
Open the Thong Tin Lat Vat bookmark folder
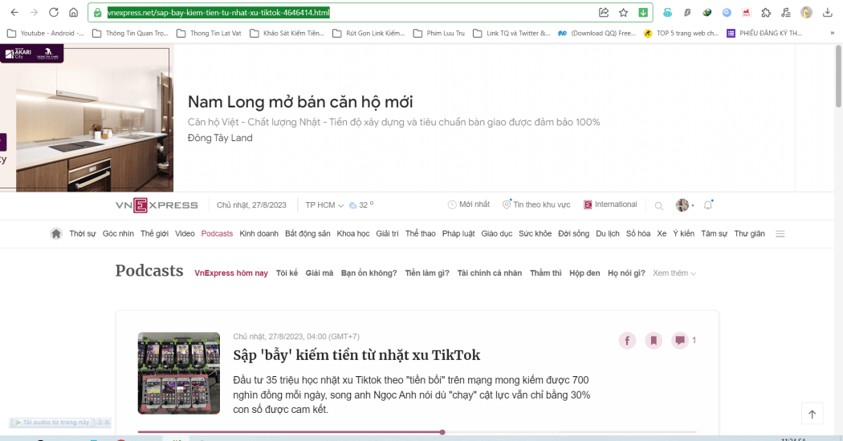(209, 34)
